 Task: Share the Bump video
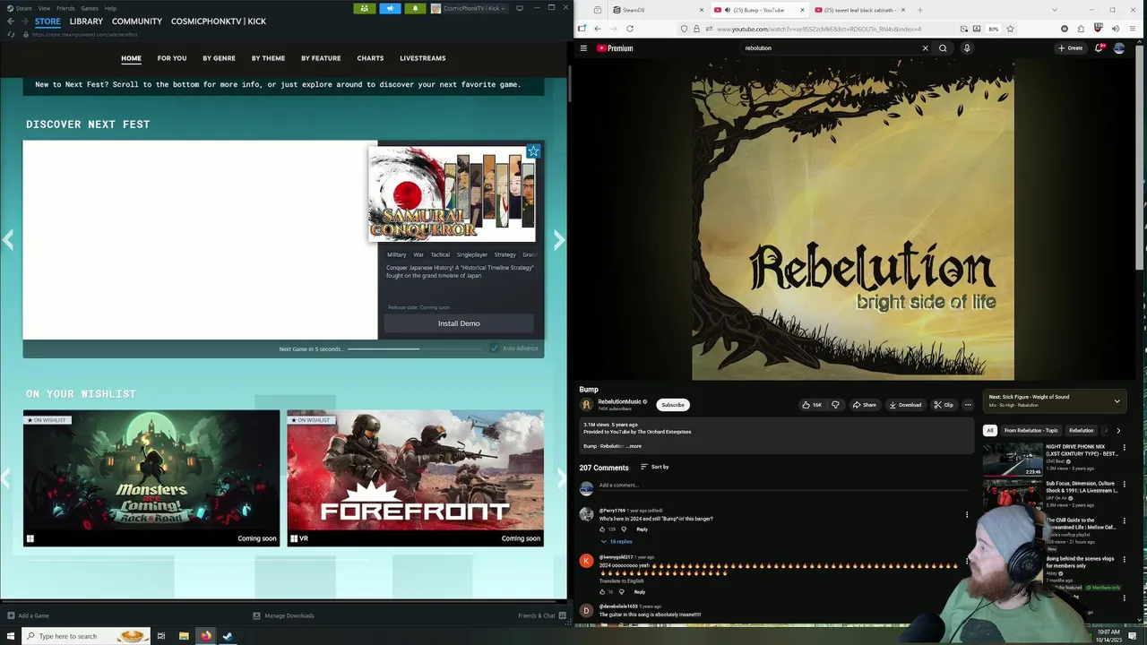pyautogui.click(x=865, y=405)
